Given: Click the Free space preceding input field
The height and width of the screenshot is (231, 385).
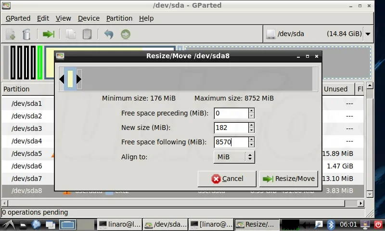Looking at the screenshot, I should [231, 114].
